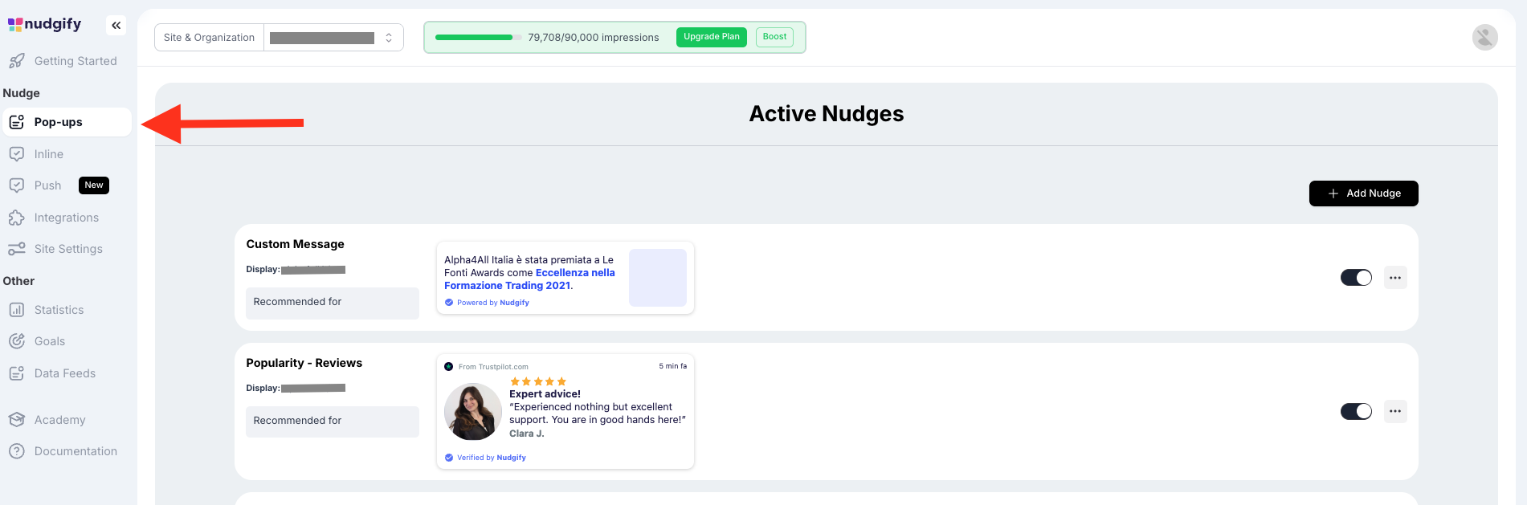Click the Recommended for box under Custom Message
The image size is (1527, 505).
pos(333,303)
